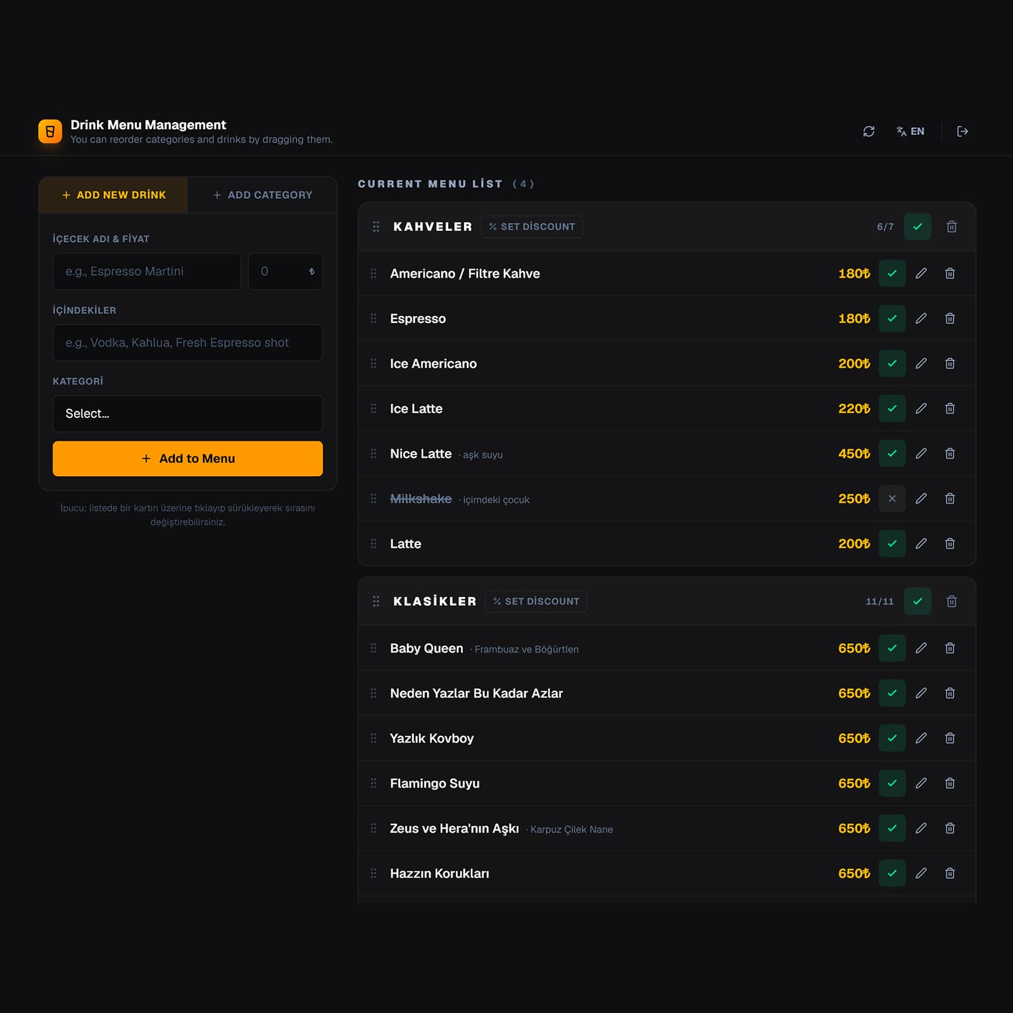Delete the Milkshake drink
Viewport: 1013px width, 1013px height.
click(950, 498)
